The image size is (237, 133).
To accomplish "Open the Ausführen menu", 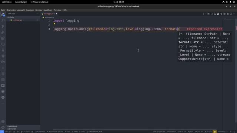I will 48,10.
